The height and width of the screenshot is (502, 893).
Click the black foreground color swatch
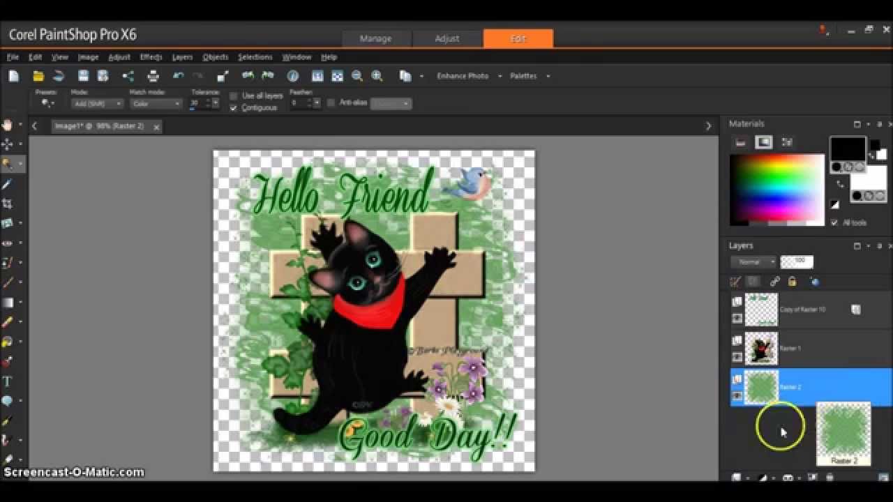pyautogui.click(x=848, y=149)
